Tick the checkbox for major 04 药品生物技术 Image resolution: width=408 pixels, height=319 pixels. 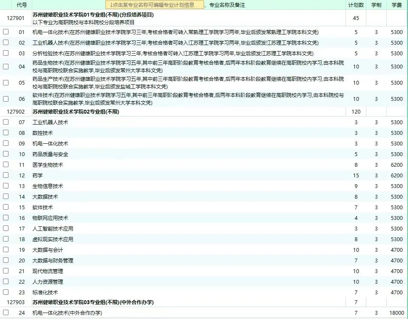click(6, 66)
